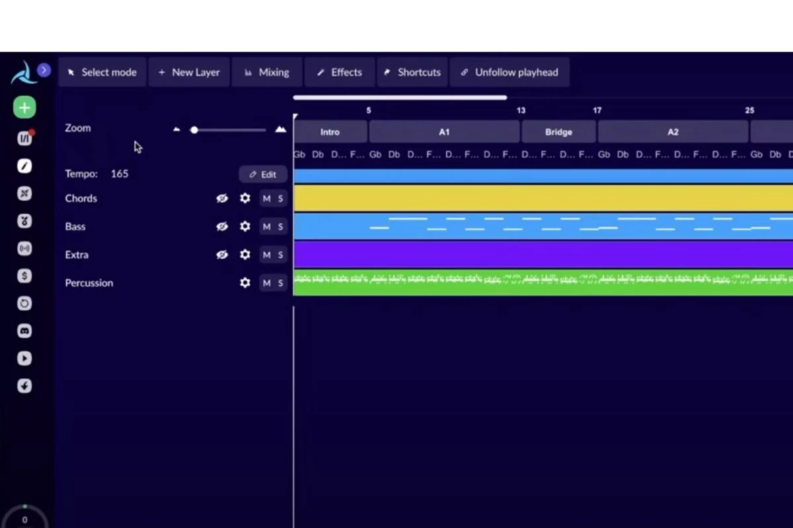Open the pencil editor sidebar icon
Image resolution: width=793 pixels, height=528 pixels.
[x=24, y=166]
